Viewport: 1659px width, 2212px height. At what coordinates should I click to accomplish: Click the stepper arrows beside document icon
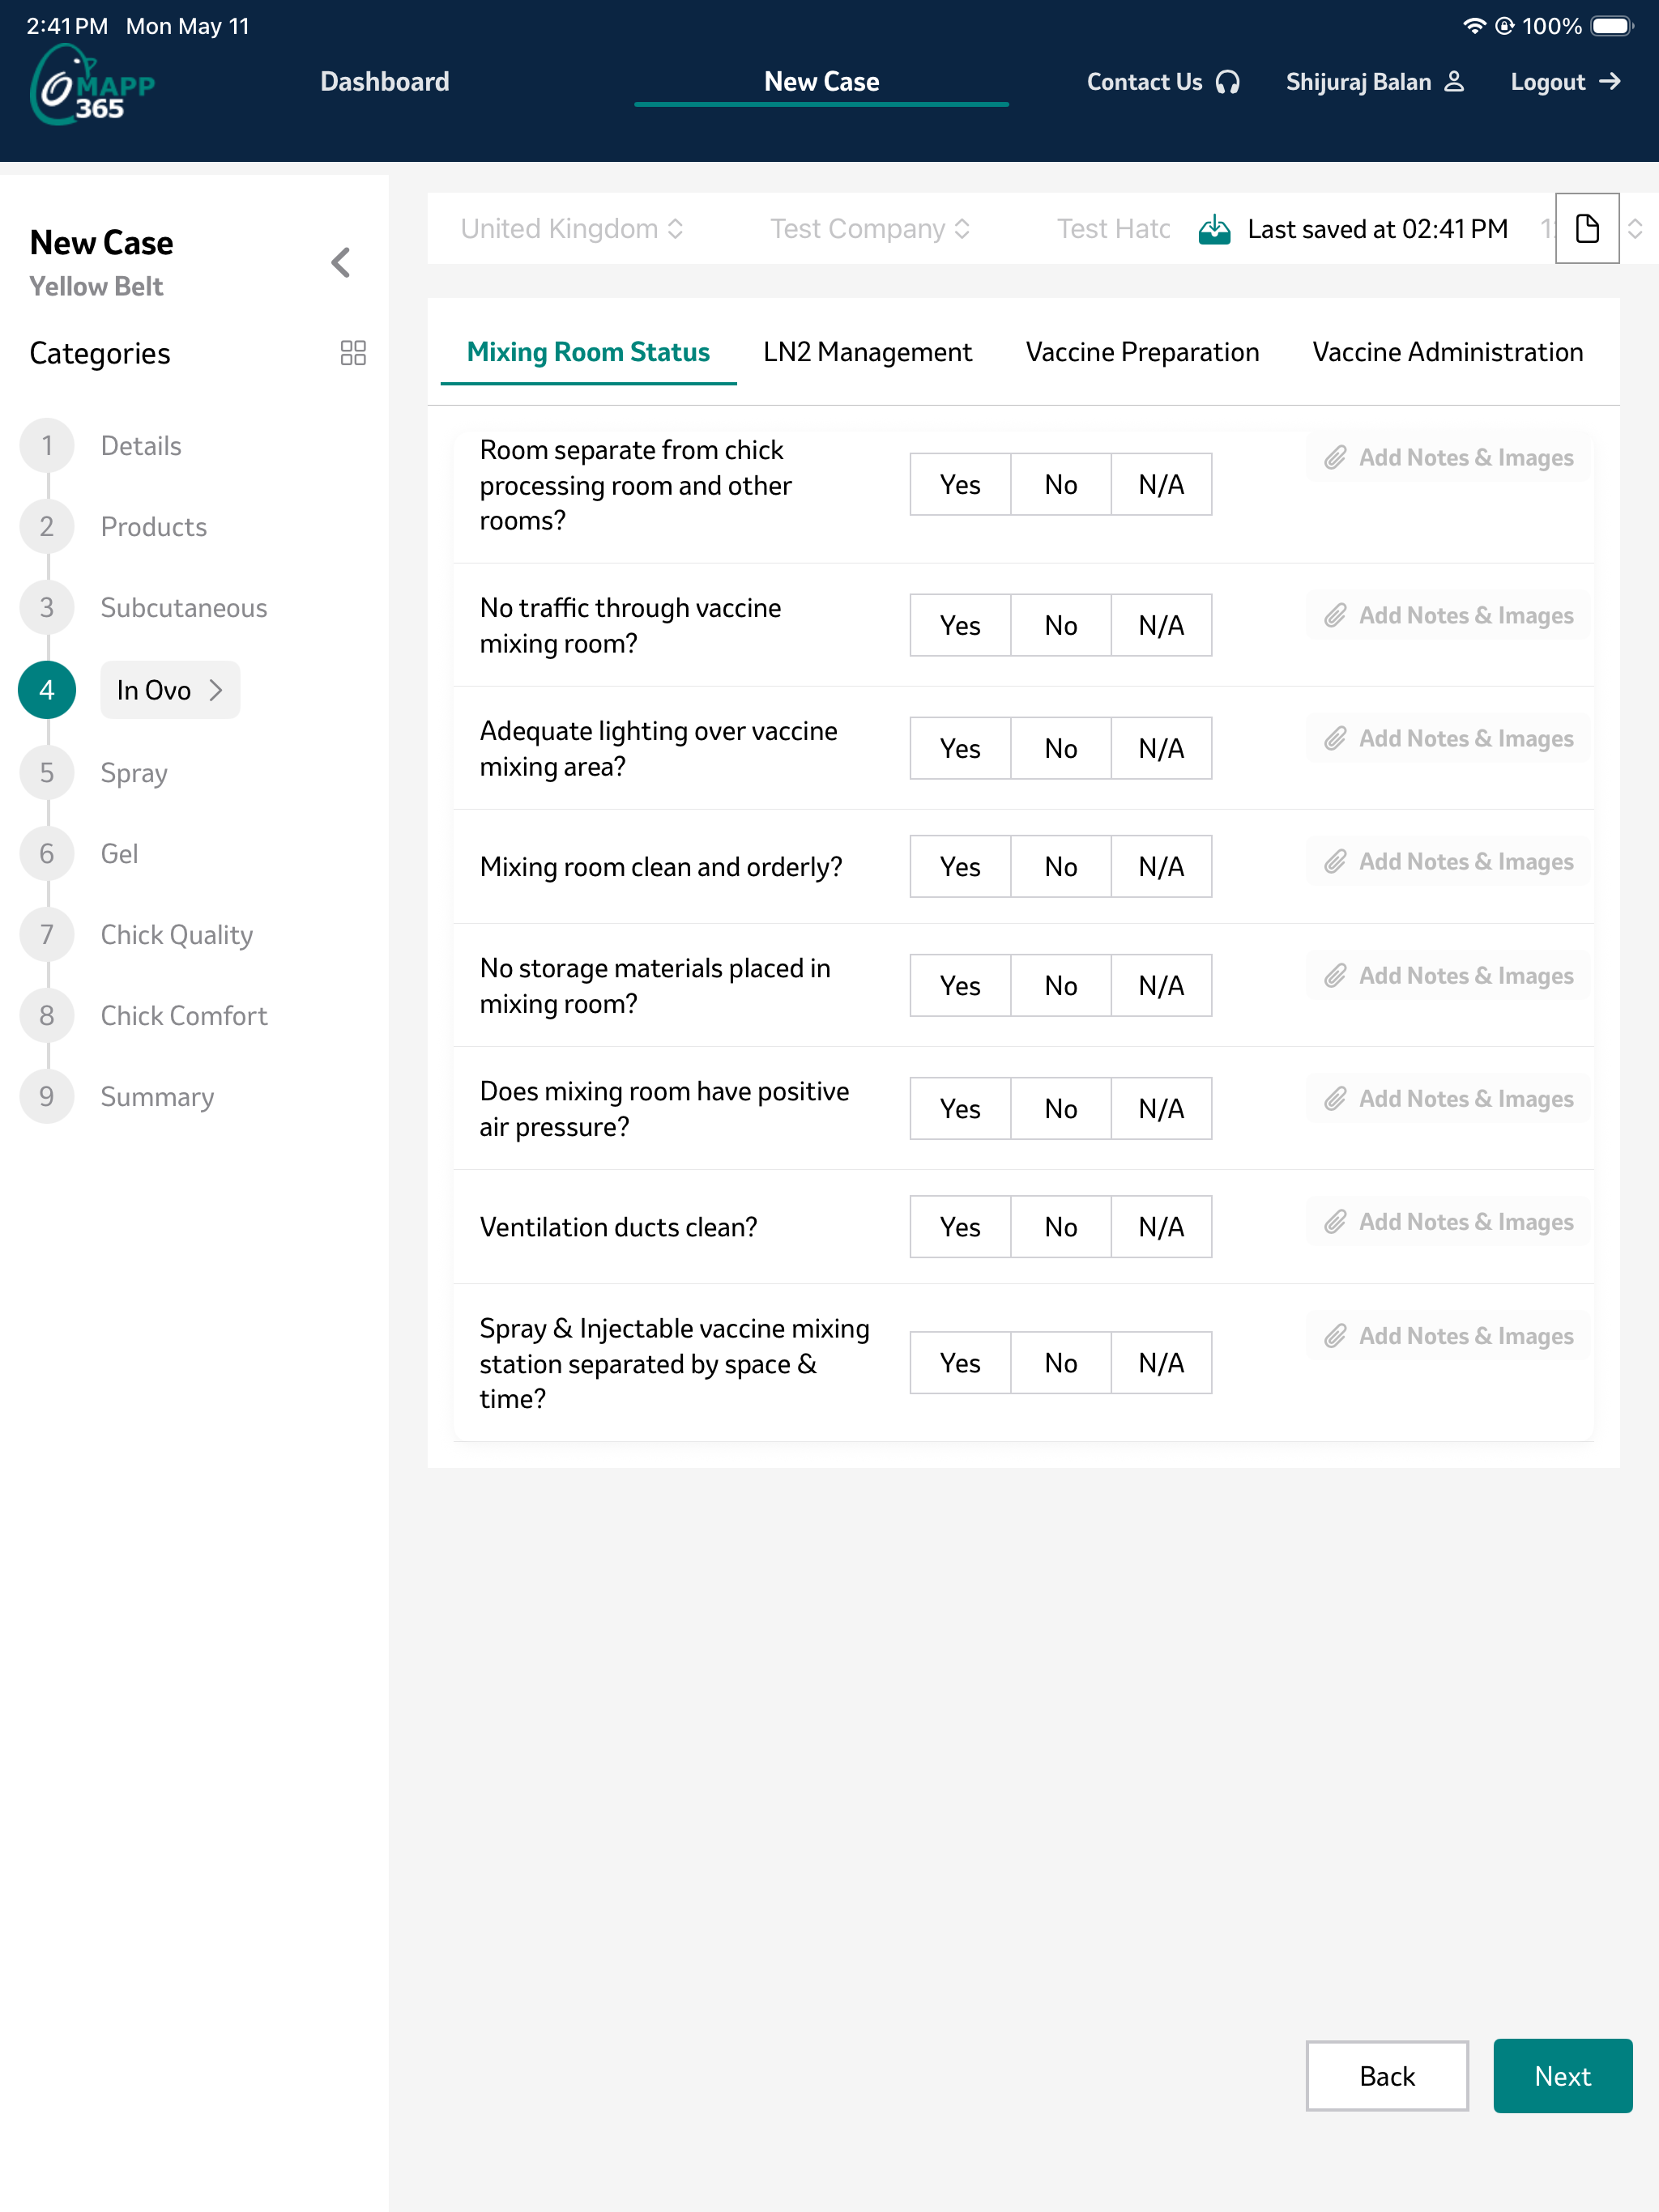point(1635,229)
